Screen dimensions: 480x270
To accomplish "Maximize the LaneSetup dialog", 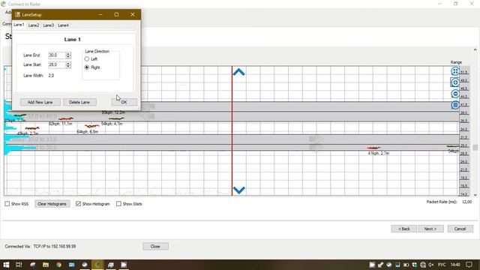I will [x=116, y=14].
